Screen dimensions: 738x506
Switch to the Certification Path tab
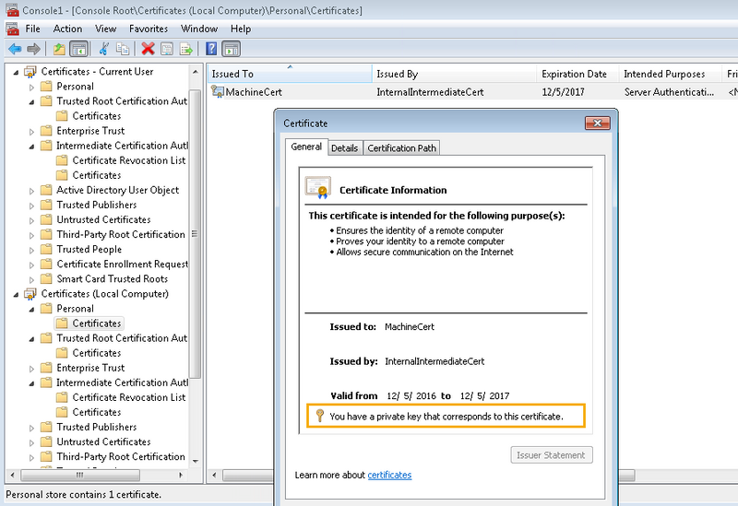click(401, 147)
